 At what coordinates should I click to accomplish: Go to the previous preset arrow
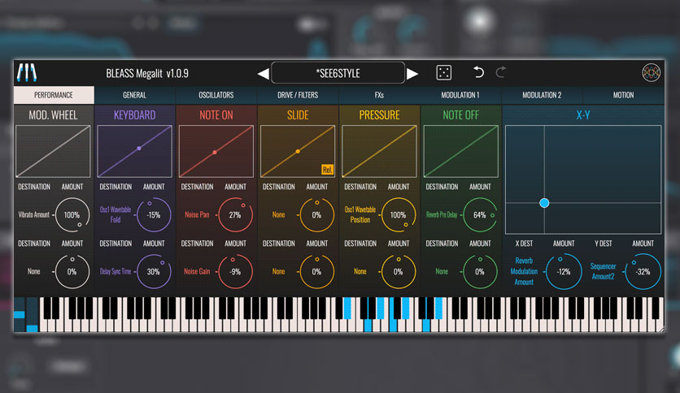[263, 74]
